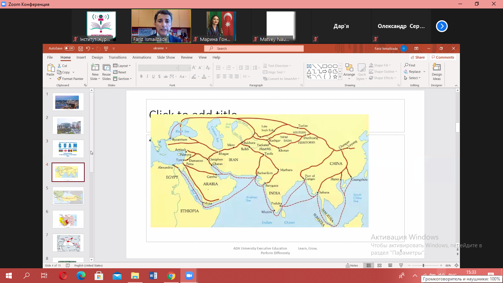Viewport: 503px width, 283px height.
Task: Click the Format Painter tool
Action: [70, 78]
